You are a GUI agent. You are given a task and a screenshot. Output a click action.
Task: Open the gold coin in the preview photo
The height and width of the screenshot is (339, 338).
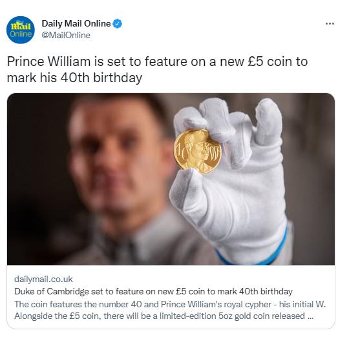pyautogui.click(x=197, y=151)
